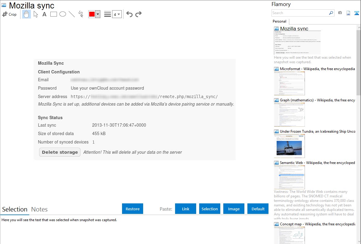Click Delete storage button in snapshot
Screen dimensions: 361x244
[60, 152]
